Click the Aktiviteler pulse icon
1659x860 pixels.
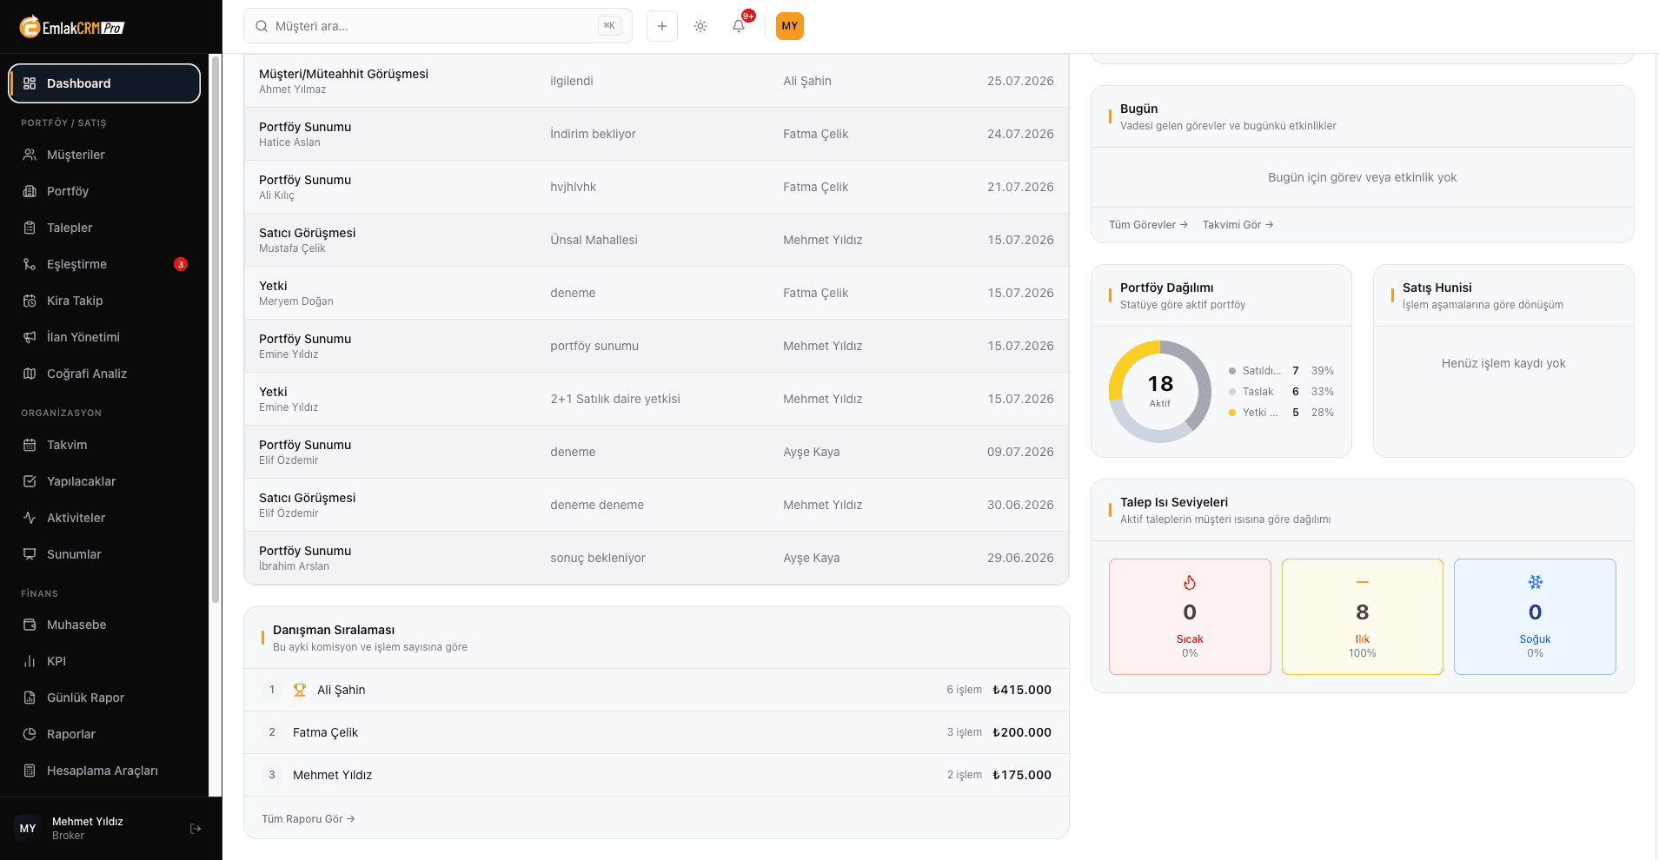(x=30, y=518)
